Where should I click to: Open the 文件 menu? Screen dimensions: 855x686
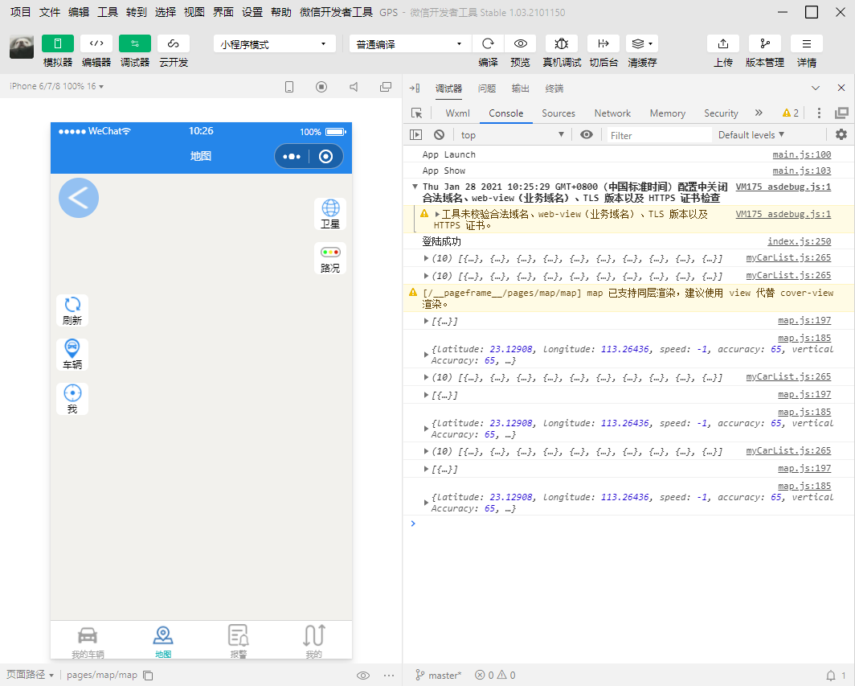click(50, 12)
